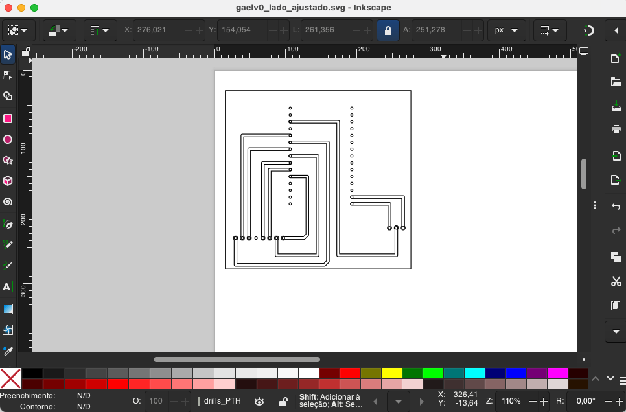Pick the Dropper color picker tool
Screen dimensions: 626x412
click(x=8, y=350)
